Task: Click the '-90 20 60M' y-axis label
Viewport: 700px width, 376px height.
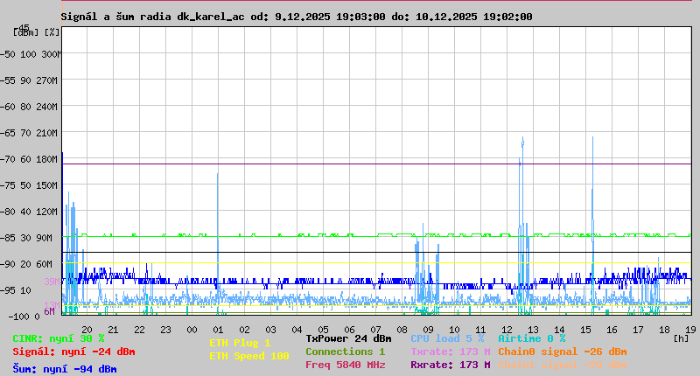Action: click(27, 264)
